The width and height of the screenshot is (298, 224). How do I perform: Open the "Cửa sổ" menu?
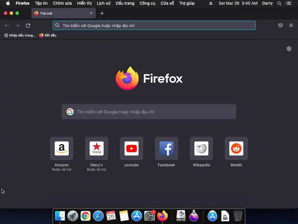(167, 3)
